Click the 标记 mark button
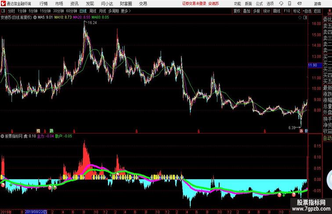The width and height of the screenshot is (332, 214). pyautogui.click(x=296, y=11)
